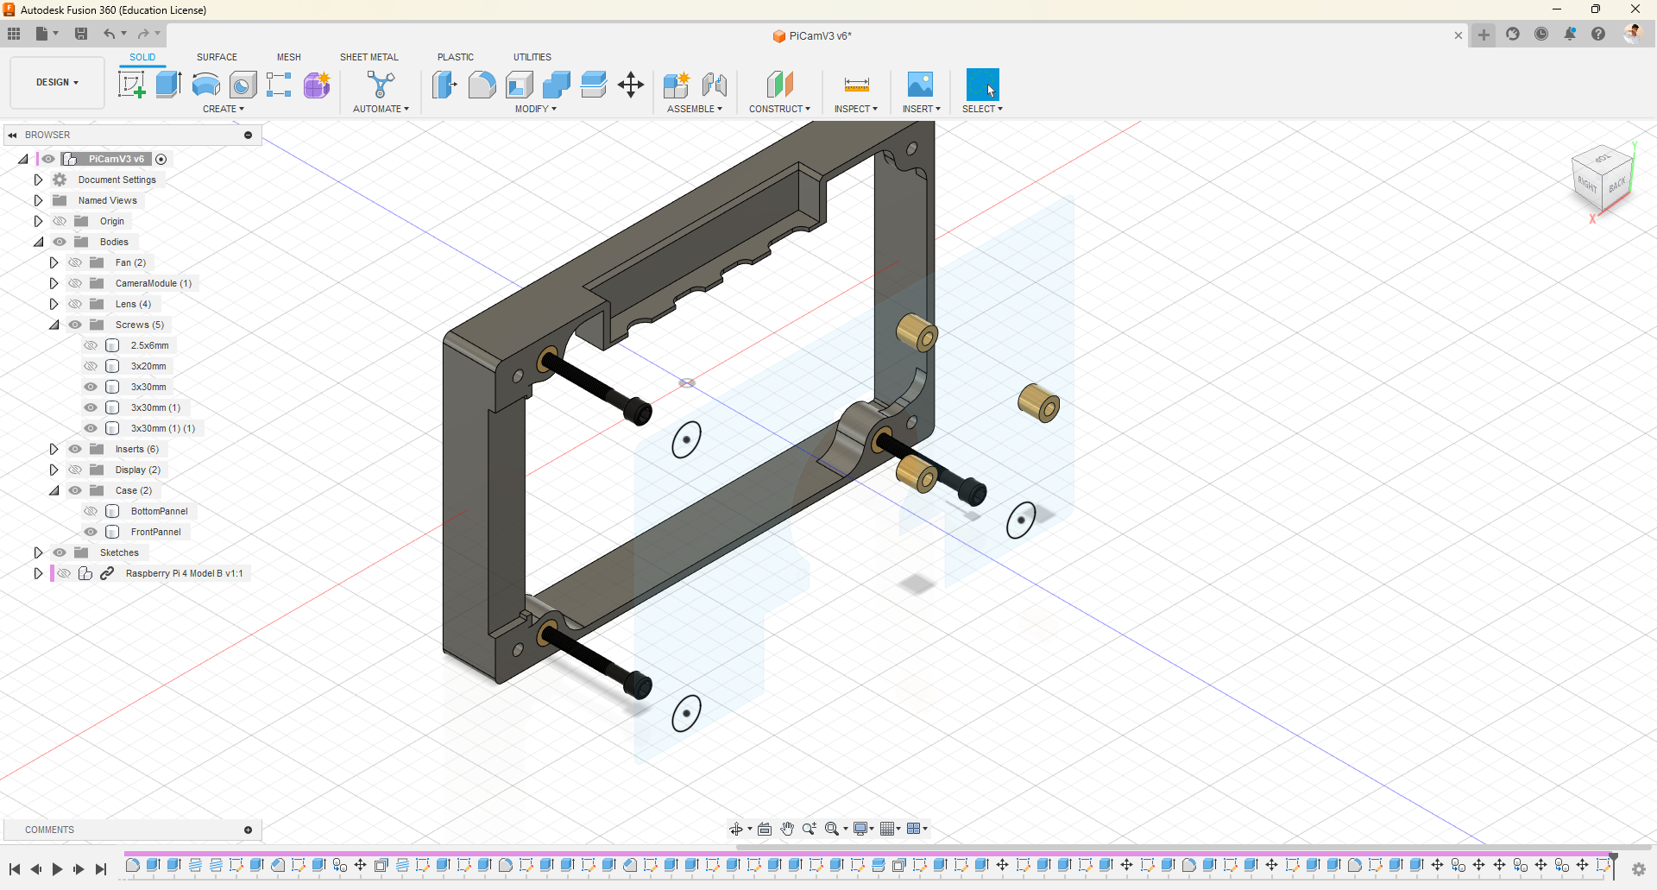This screenshot has height=890, width=1657.
Task: Activate the Fillet tool
Action: [x=482, y=85]
